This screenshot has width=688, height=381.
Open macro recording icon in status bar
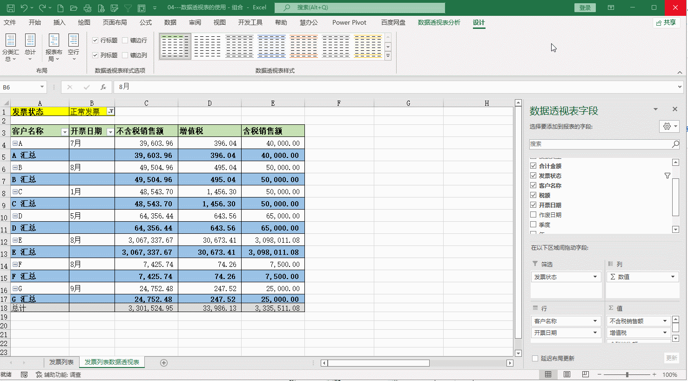[x=24, y=374]
